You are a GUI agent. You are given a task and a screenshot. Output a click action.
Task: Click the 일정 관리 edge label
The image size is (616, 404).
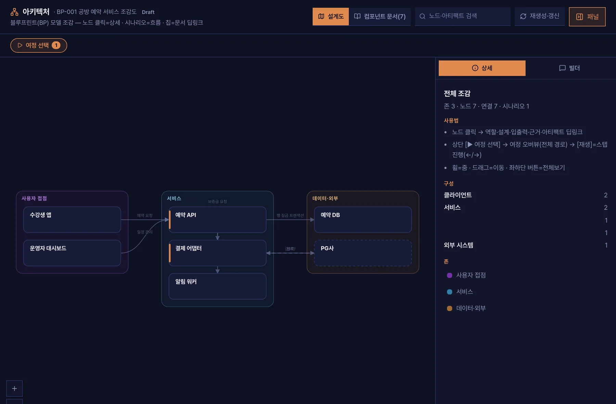pyautogui.click(x=145, y=232)
